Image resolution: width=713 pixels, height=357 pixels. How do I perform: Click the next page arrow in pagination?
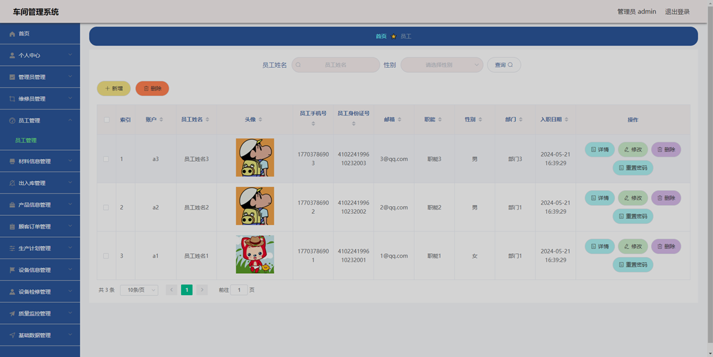click(202, 290)
